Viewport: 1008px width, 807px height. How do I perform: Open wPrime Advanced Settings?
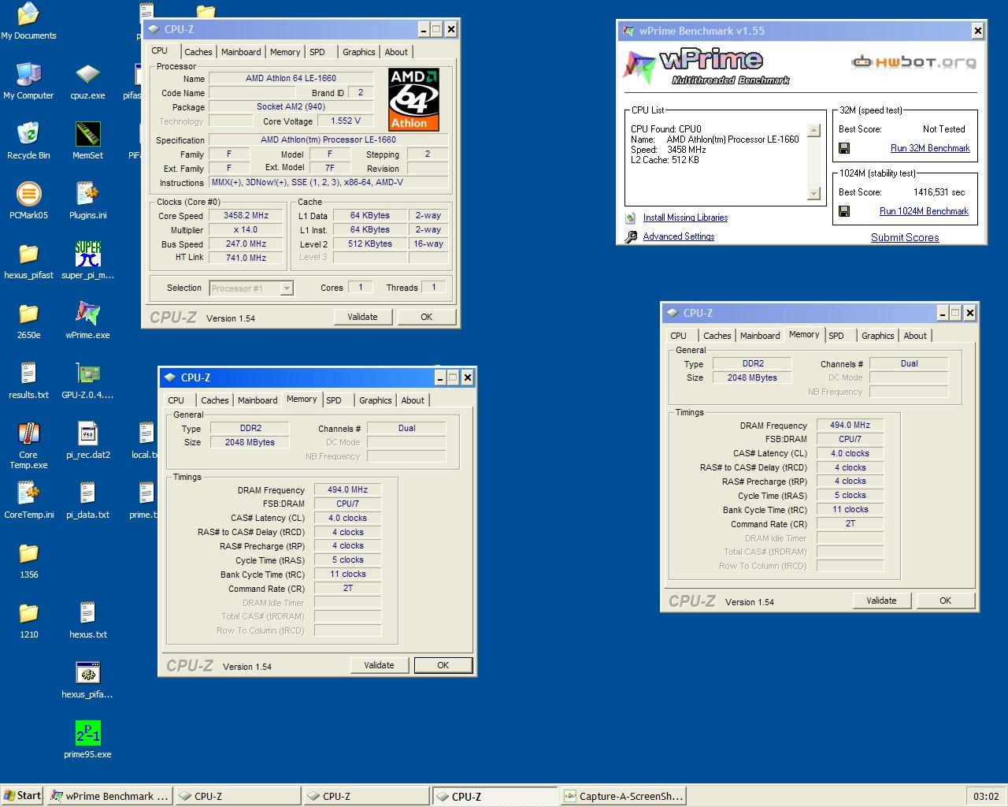tap(679, 236)
